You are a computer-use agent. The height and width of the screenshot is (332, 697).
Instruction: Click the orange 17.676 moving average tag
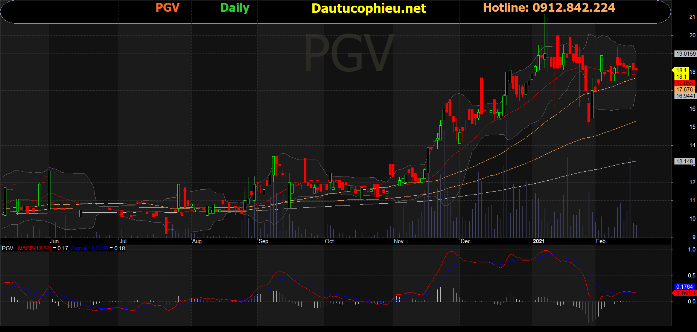tap(685, 90)
